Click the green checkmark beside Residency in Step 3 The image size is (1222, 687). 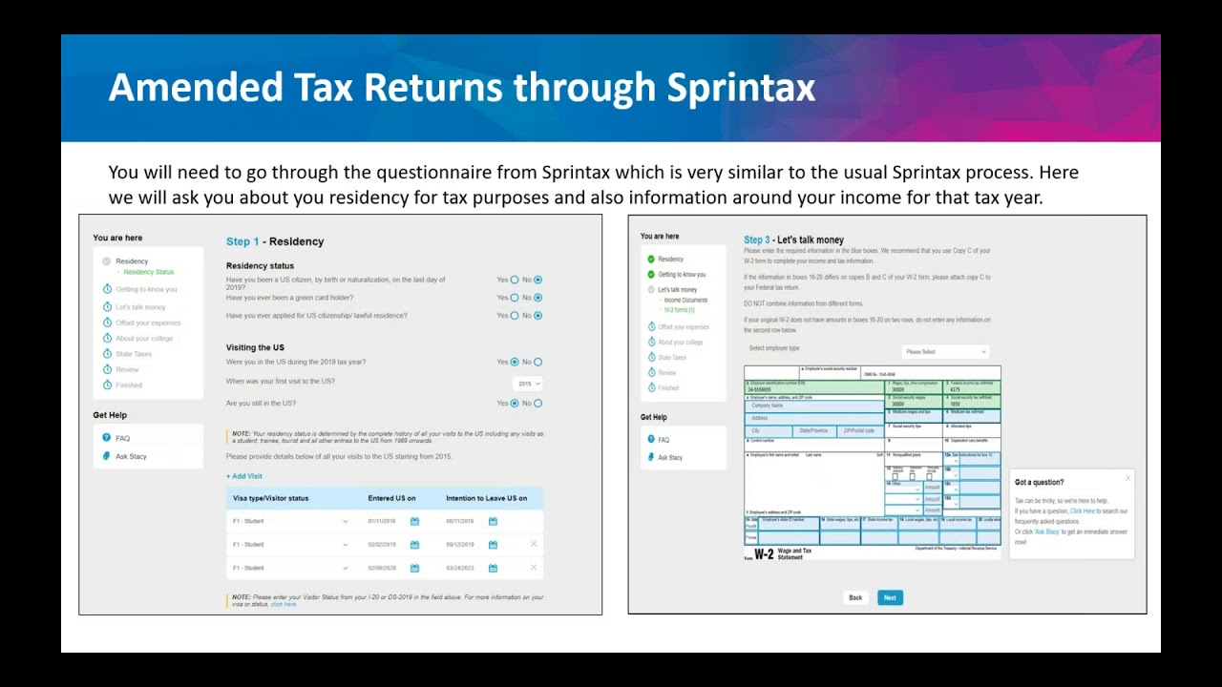[651, 259]
